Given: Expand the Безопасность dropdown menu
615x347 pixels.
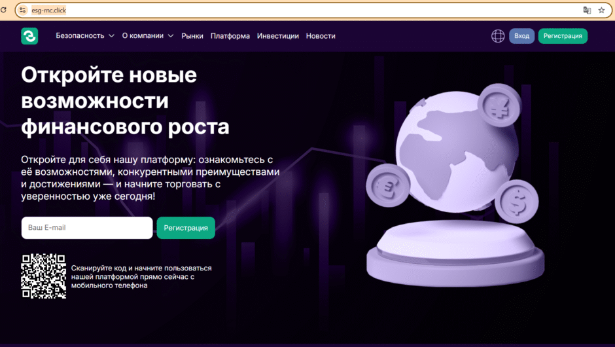Looking at the screenshot, I should (85, 36).
